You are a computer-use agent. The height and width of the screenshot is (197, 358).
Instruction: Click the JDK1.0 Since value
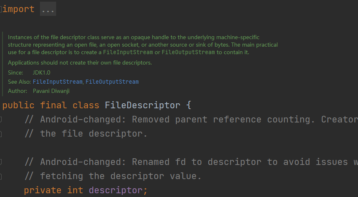click(x=41, y=72)
